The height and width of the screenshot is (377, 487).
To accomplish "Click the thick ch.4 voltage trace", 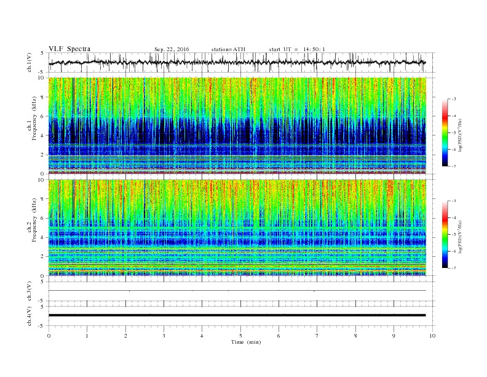I will [237, 315].
